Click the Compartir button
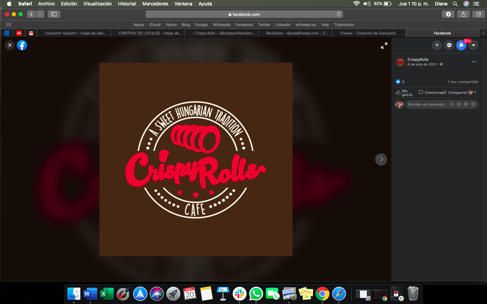The width and height of the screenshot is (487, 304). pos(455,93)
